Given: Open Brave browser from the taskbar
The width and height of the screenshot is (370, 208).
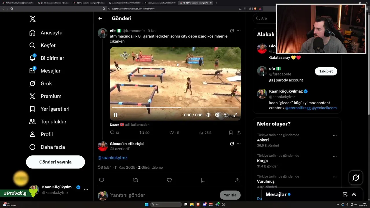Looking at the screenshot, I should coord(198,205).
